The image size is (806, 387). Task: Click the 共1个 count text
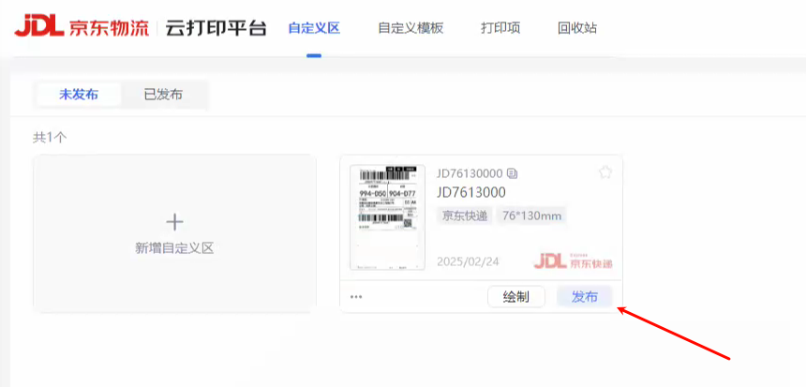[x=50, y=138]
